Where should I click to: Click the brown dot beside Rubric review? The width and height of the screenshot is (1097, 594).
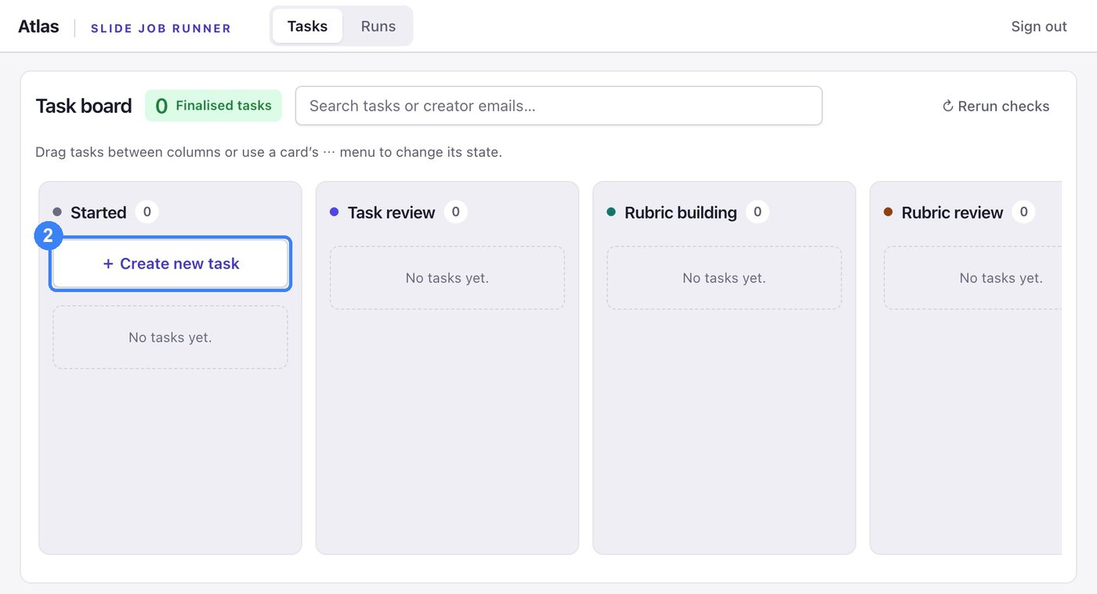(x=888, y=212)
